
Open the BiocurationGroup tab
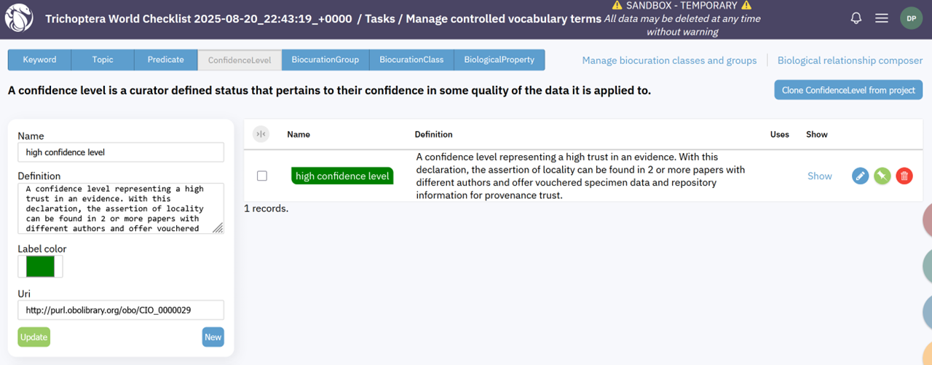pyautogui.click(x=325, y=60)
